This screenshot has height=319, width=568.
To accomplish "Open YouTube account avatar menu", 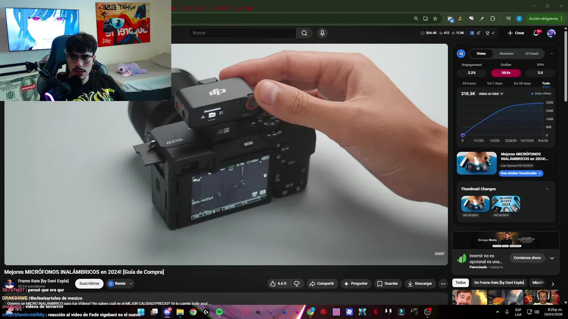I will click(x=551, y=33).
